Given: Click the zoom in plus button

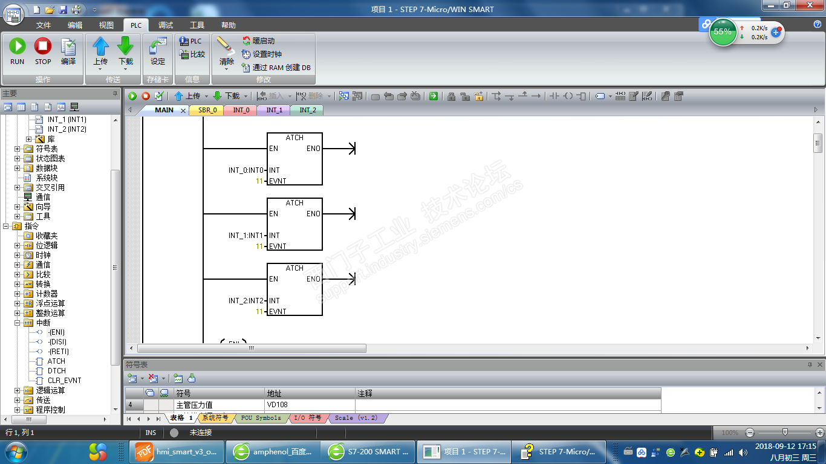Looking at the screenshot, I should tap(820, 433).
